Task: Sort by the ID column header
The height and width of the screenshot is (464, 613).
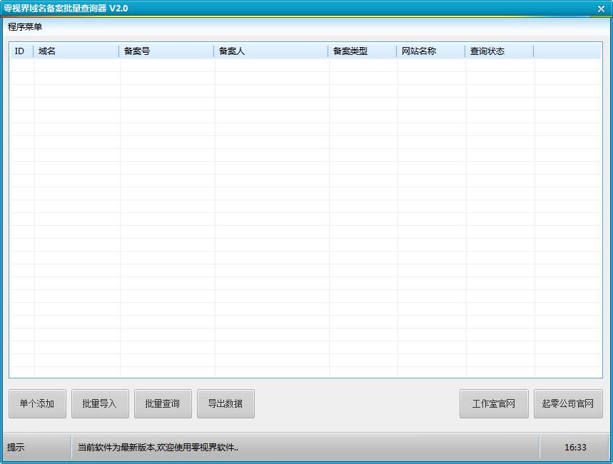Action: pos(21,51)
